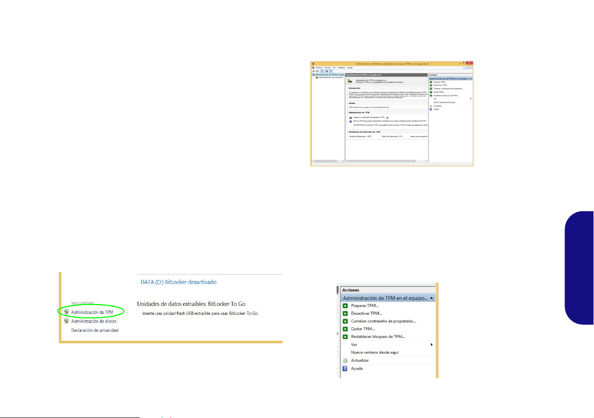
Task: Choose Nueva ventana desde aquí in enlarged panel
Action: (375, 352)
